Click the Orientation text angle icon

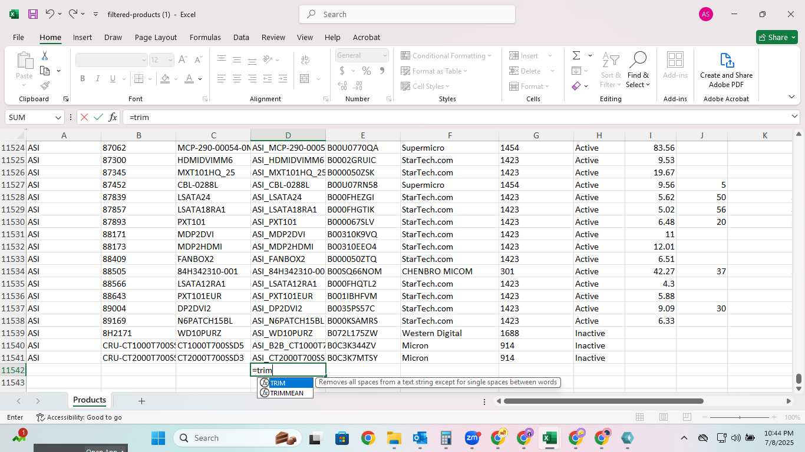[268, 59]
